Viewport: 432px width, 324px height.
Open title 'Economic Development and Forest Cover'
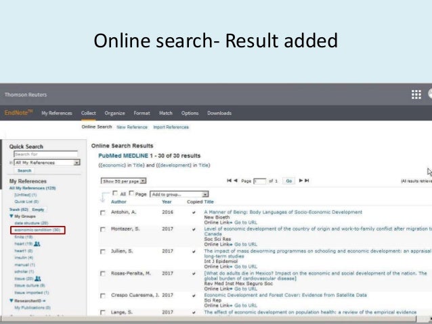point(286,295)
